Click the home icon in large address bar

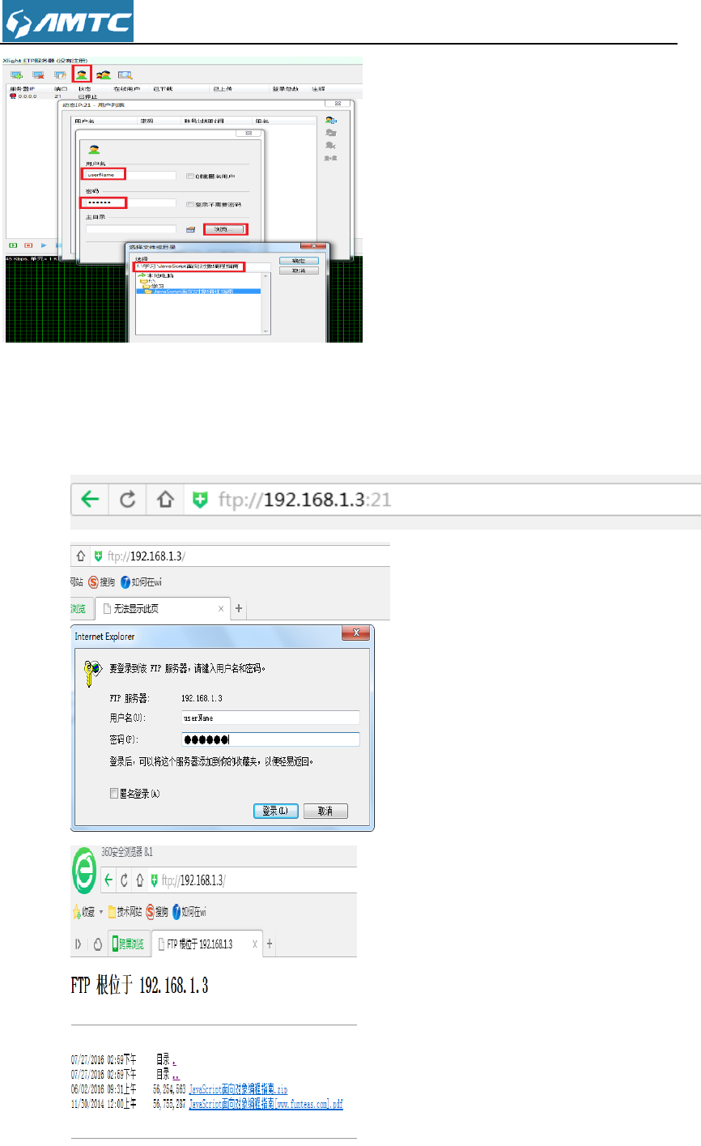pos(164,499)
